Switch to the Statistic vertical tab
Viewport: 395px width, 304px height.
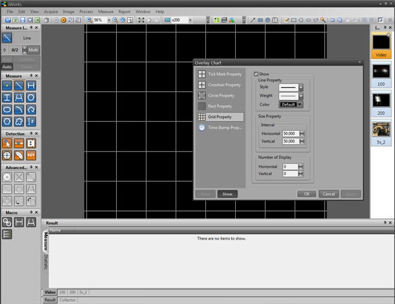pyautogui.click(x=46, y=262)
